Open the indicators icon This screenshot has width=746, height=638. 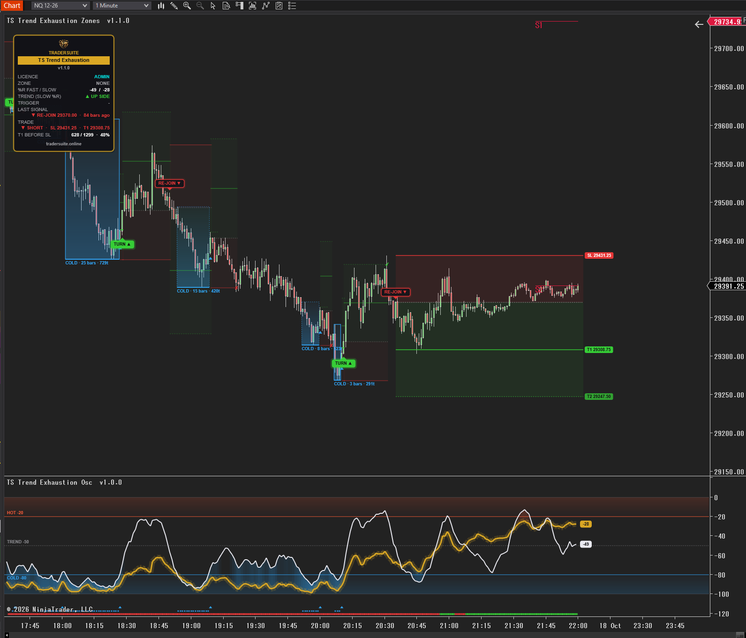[266, 6]
